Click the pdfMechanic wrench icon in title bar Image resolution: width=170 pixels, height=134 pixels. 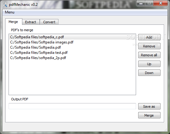(5, 5)
